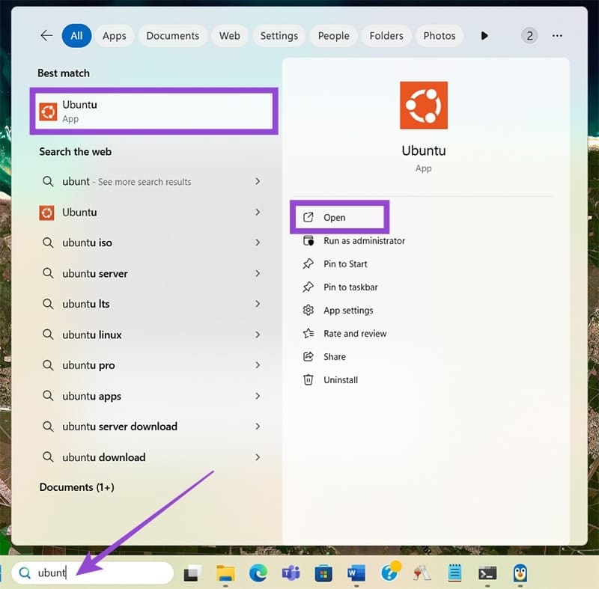This screenshot has height=589, width=599.
Task: Go back with the left arrow icon
Action: point(46,36)
